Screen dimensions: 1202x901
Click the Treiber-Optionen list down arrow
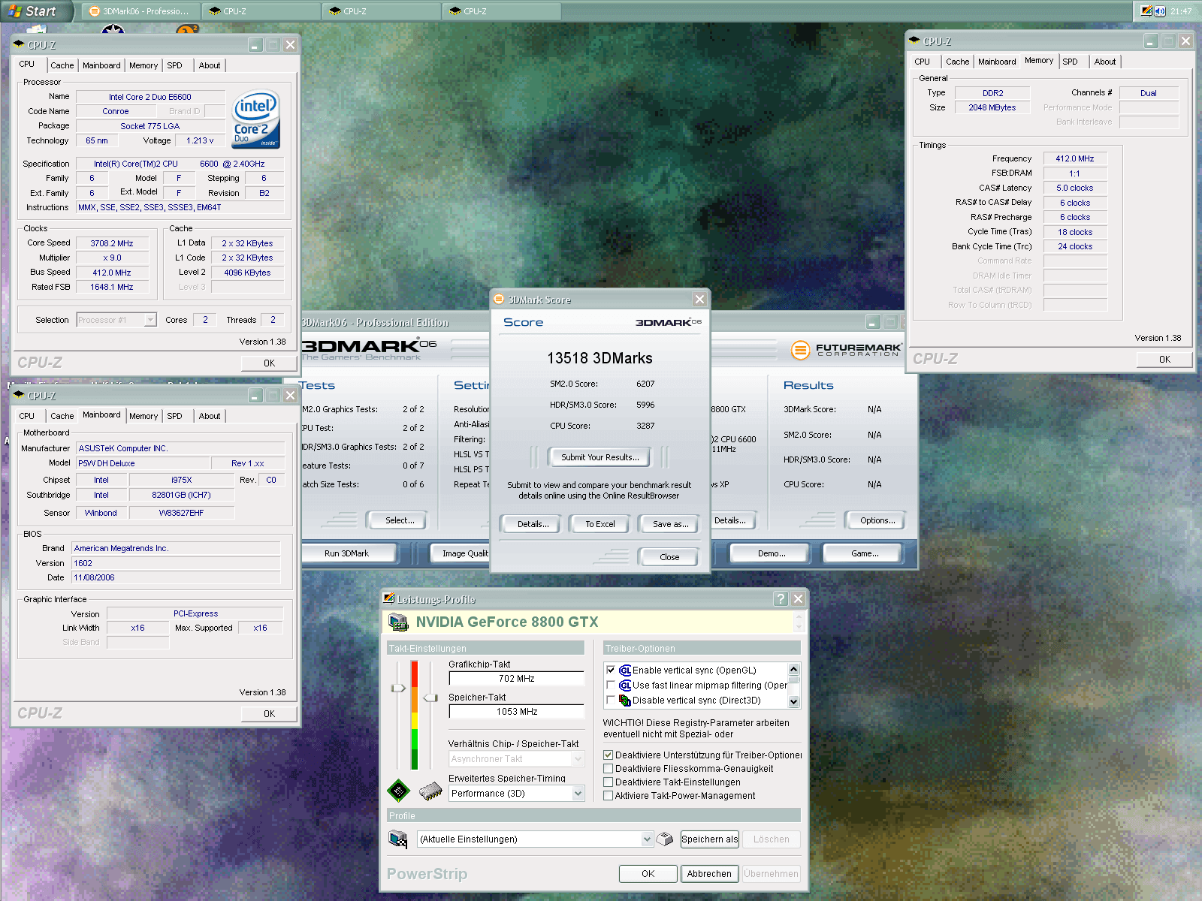[793, 702]
